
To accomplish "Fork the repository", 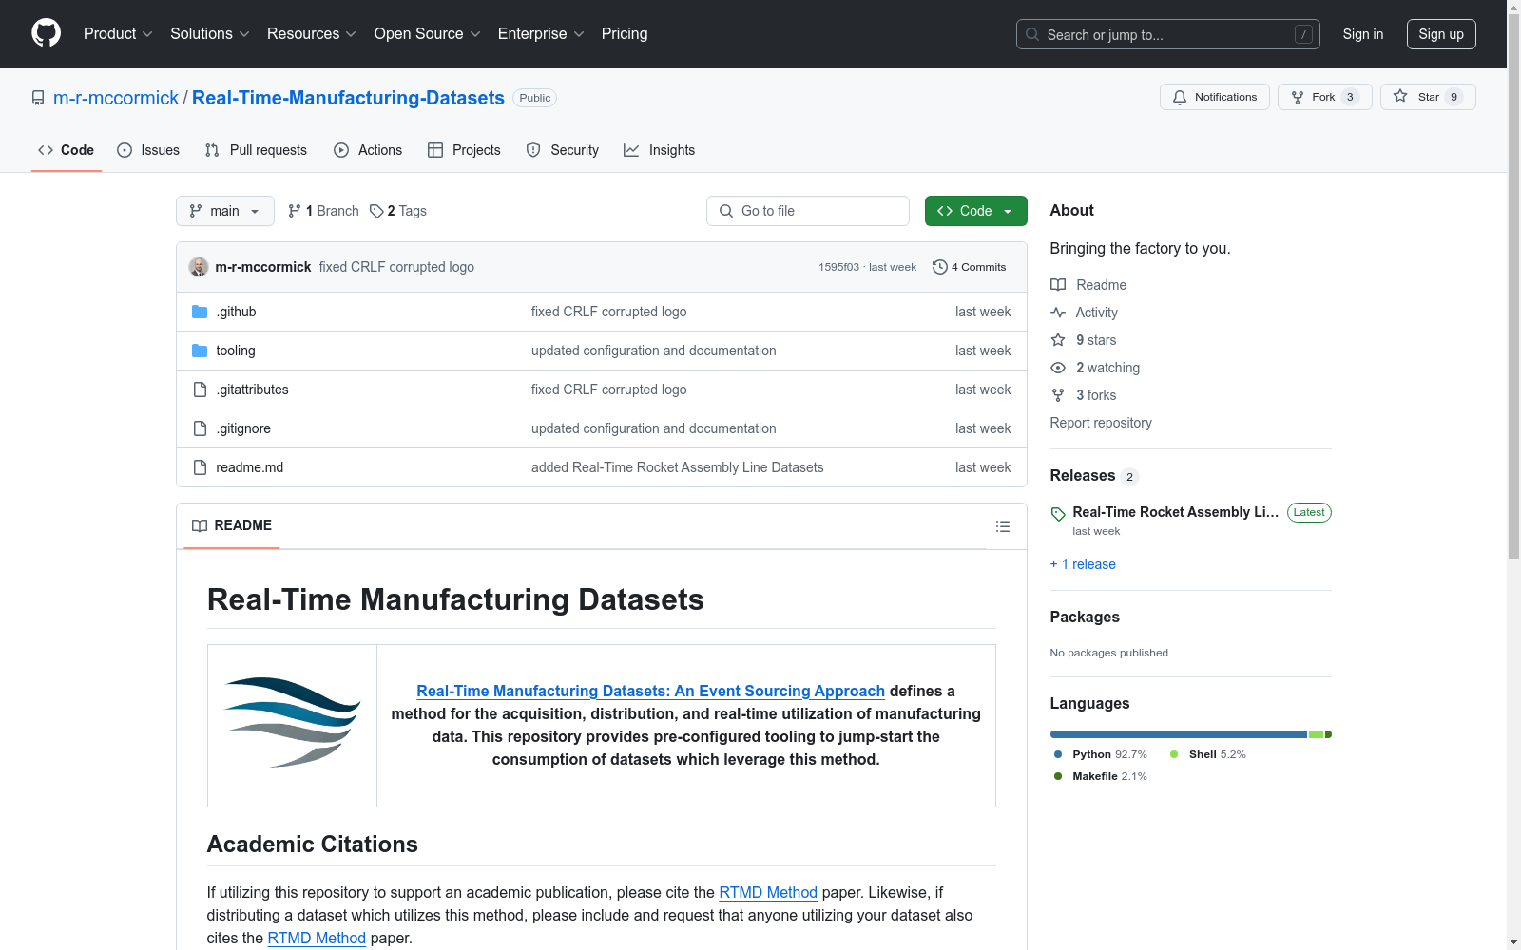I will click(1324, 97).
